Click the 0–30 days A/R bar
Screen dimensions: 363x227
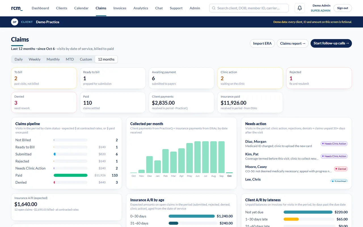click(192, 216)
